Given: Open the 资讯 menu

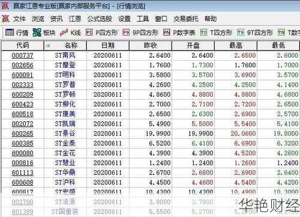Looking at the screenshot, I should 56,19.
